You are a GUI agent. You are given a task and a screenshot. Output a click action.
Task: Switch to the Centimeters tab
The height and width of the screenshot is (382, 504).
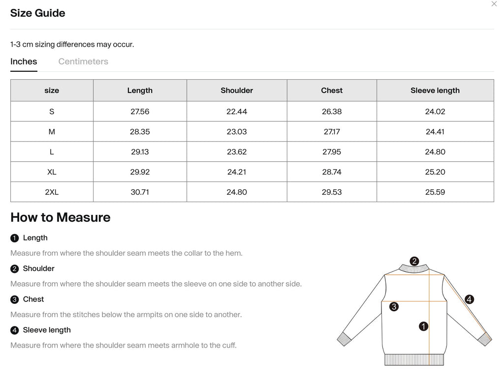pos(83,61)
